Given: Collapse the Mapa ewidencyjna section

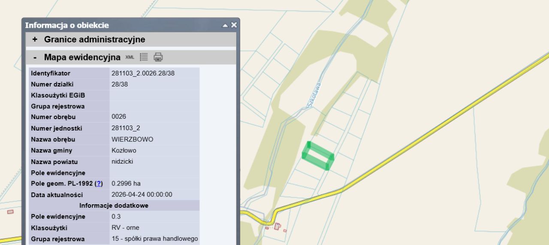Looking at the screenshot, I should [35, 57].
